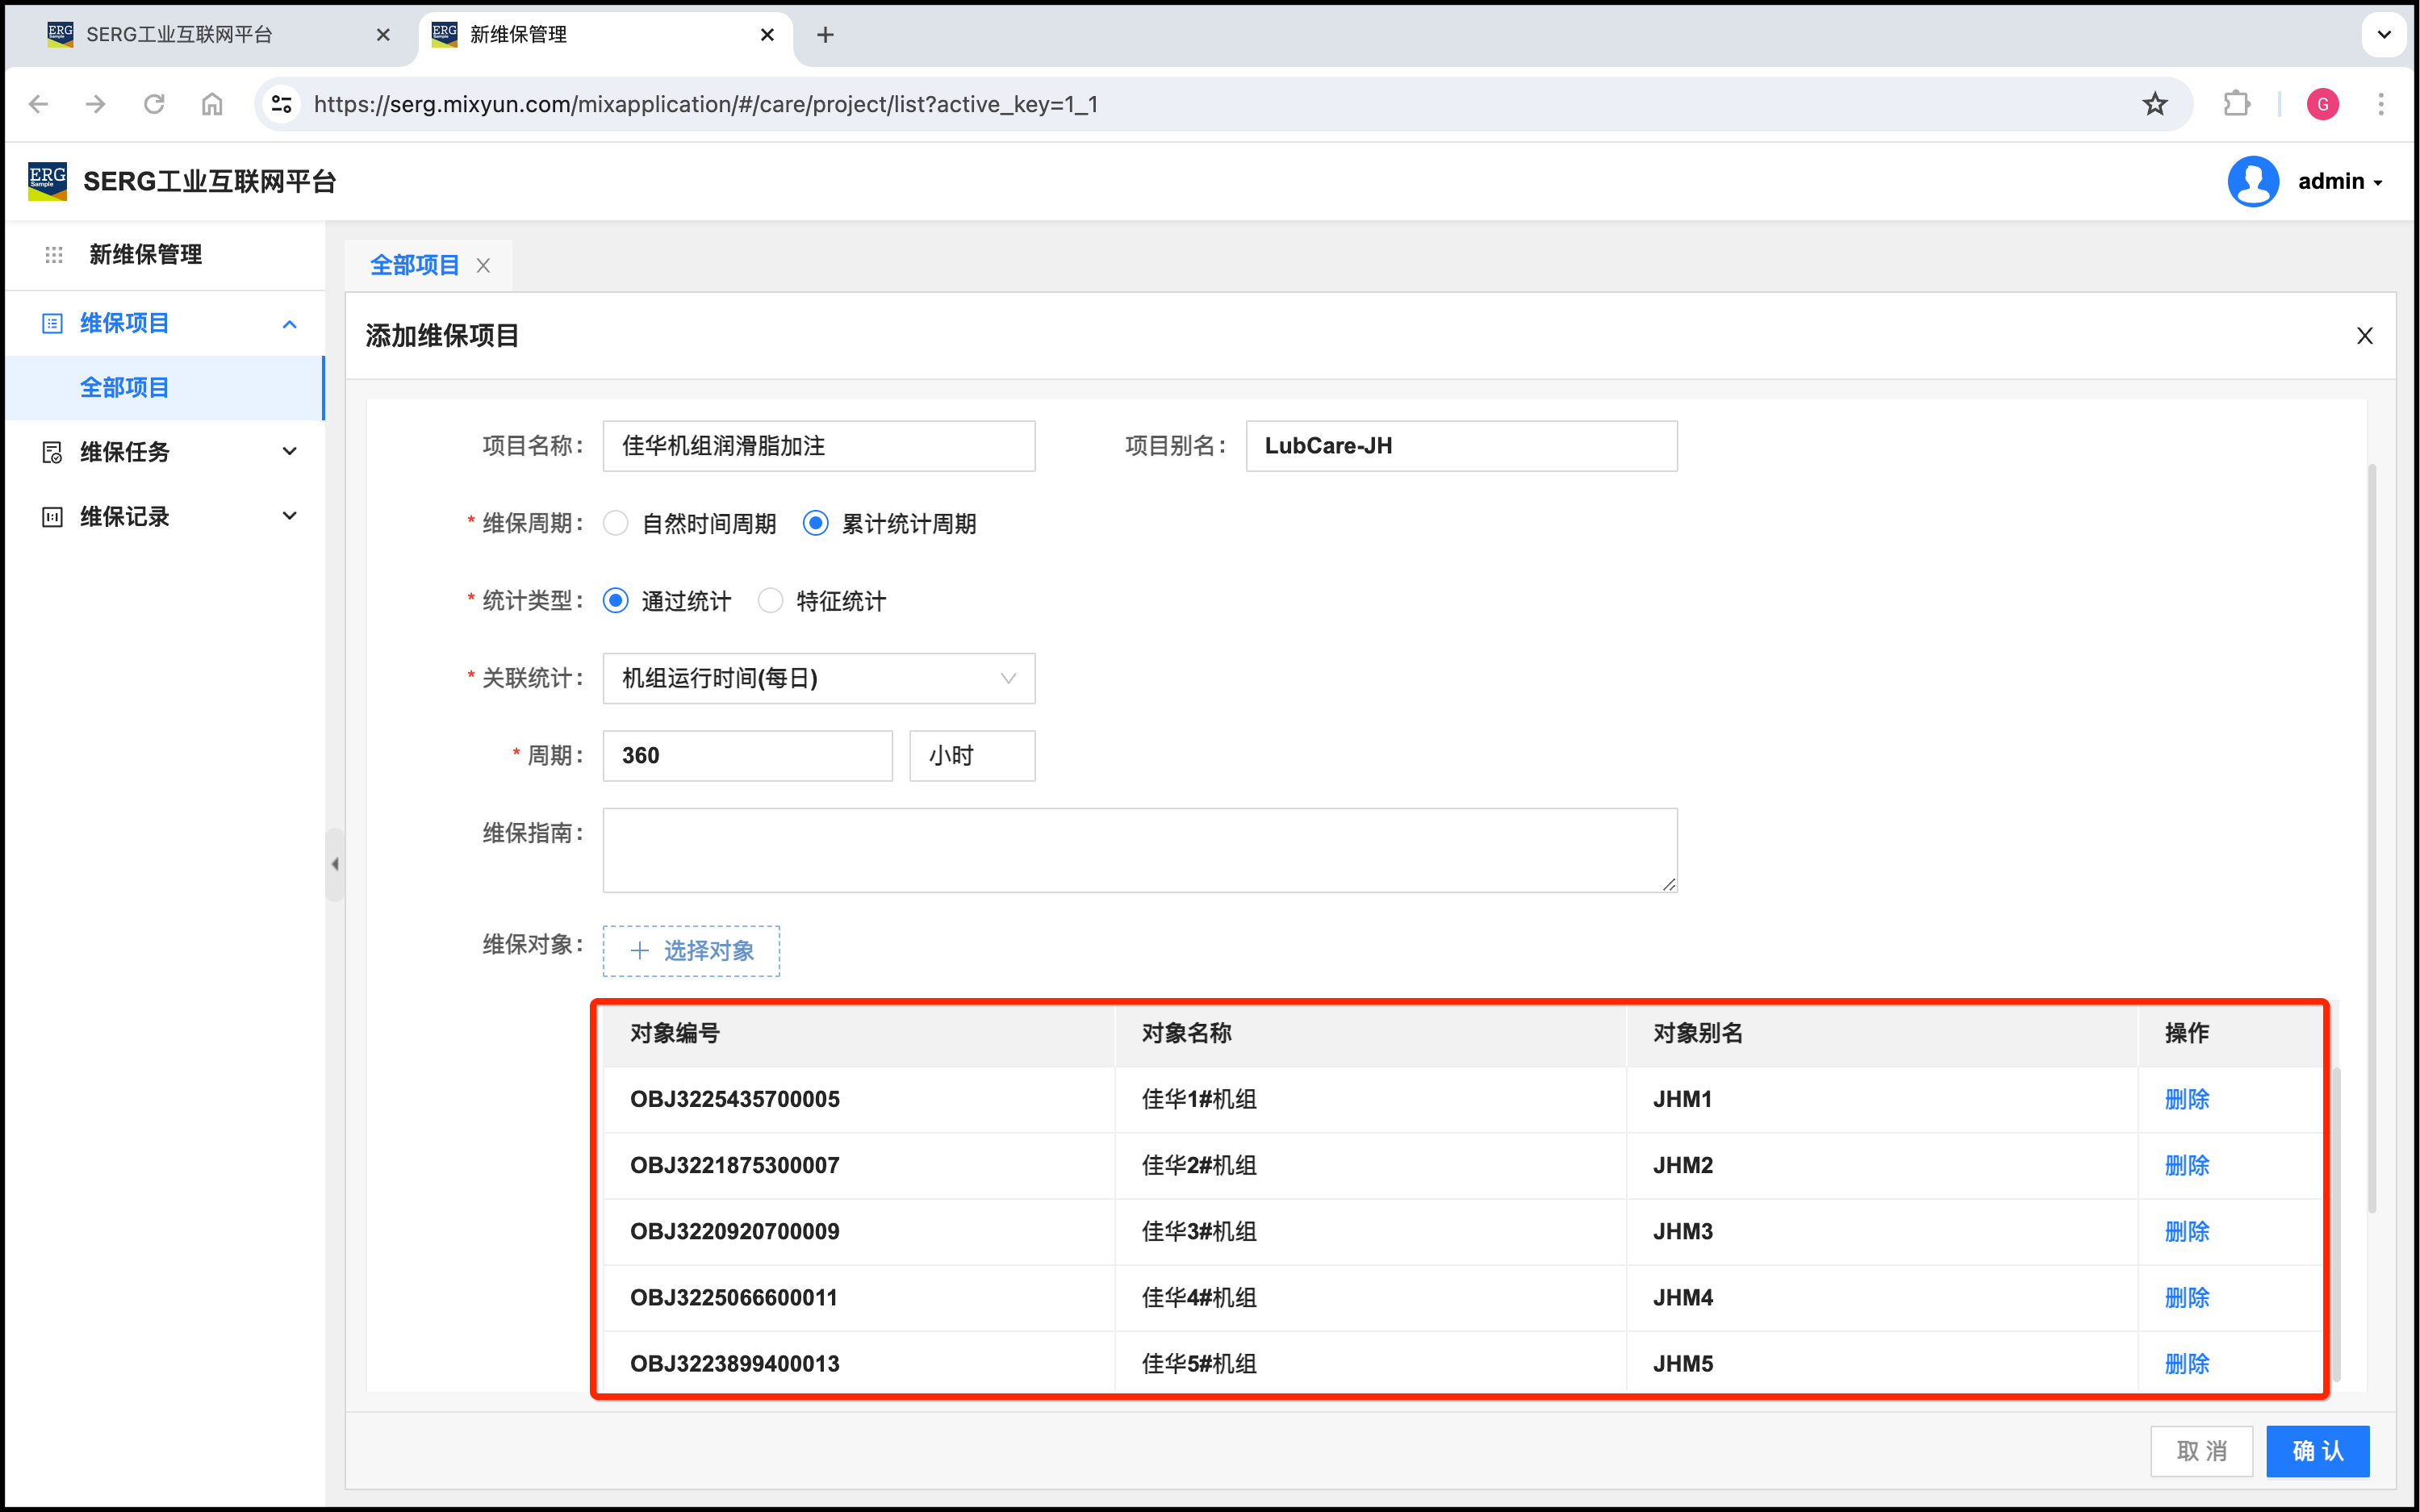The width and height of the screenshot is (2420, 1512).
Task: Bookmark this page with the star icon
Action: pyautogui.click(x=2155, y=104)
